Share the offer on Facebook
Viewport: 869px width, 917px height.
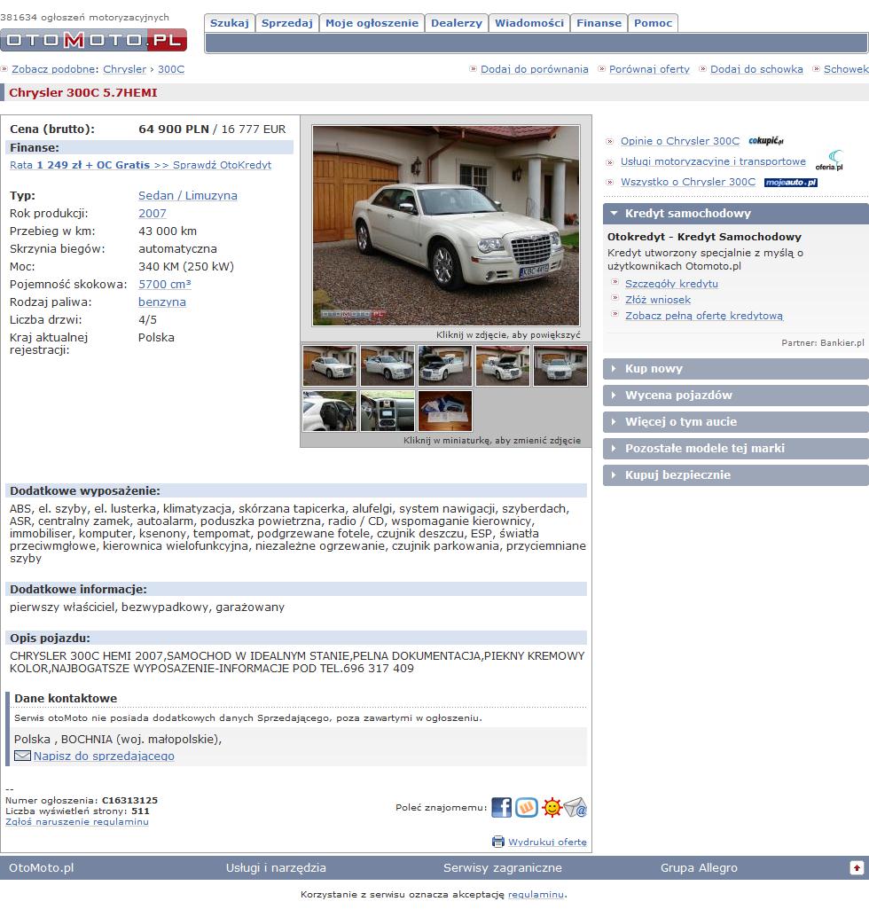click(501, 808)
